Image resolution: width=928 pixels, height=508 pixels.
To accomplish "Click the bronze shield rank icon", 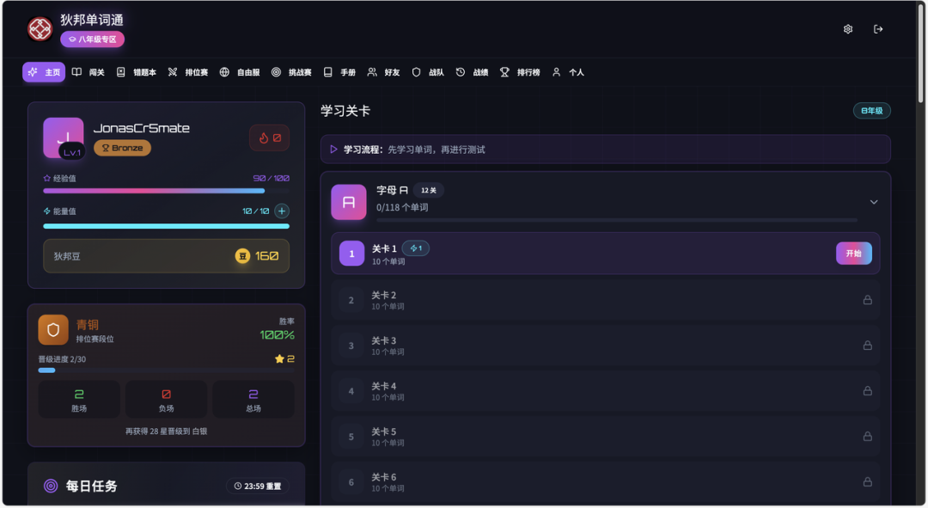I will 53,330.
